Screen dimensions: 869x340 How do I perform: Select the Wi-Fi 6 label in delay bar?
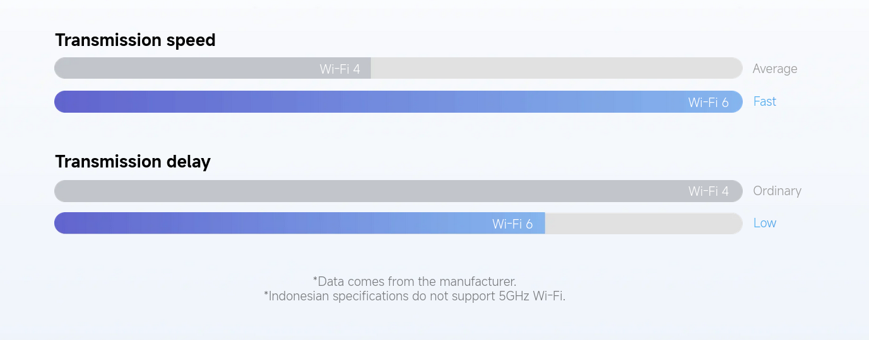coord(512,224)
